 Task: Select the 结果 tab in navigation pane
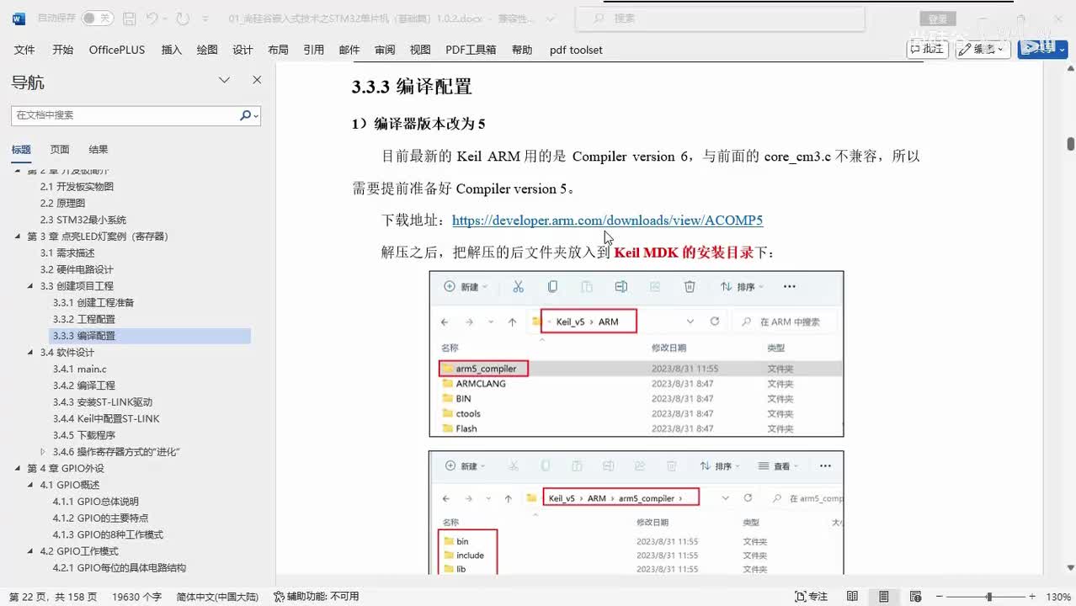(x=99, y=150)
